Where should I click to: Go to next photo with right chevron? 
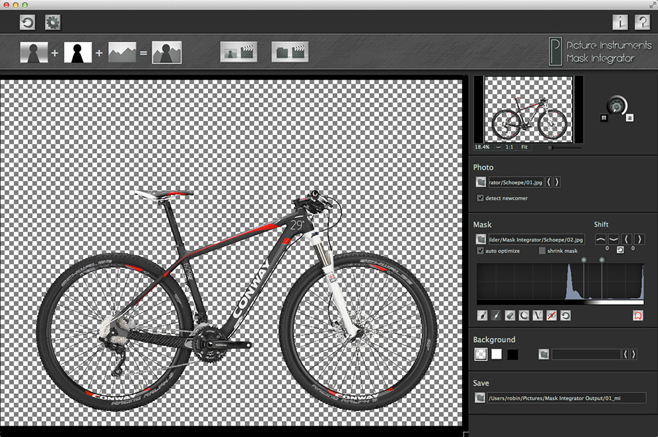557,182
